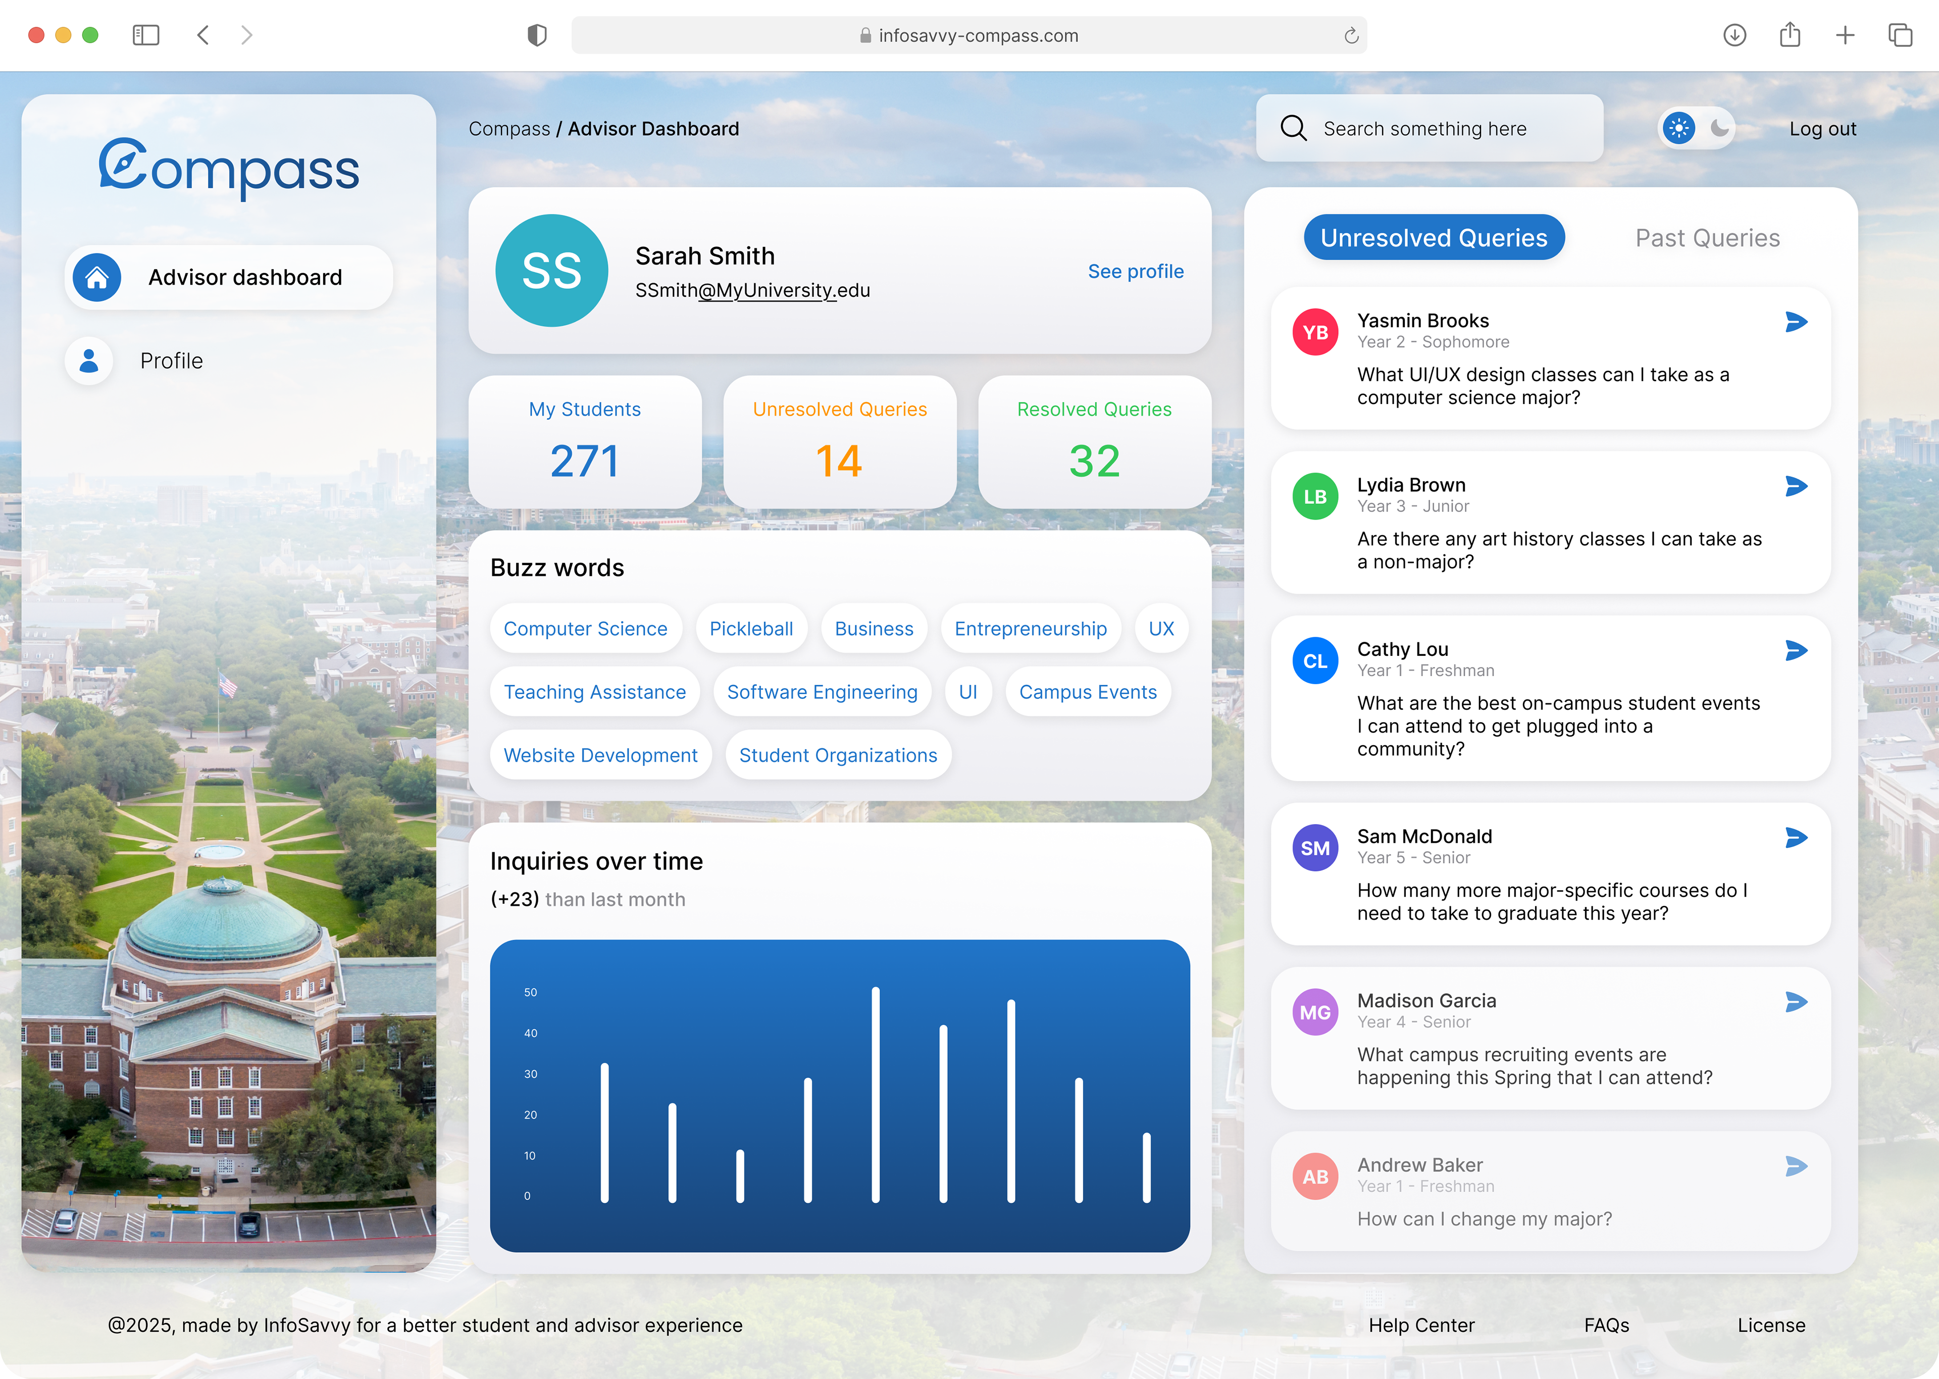The image size is (1939, 1379).
Task: Click the LB avatar of Lydia Brown
Action: click(x=1315, y=497)
